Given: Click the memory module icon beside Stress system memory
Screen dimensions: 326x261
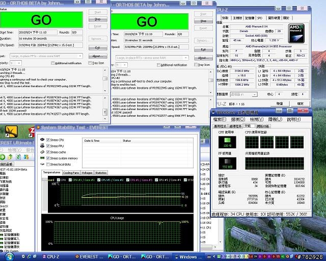Looking at the screenshot, I should (42, 158).
